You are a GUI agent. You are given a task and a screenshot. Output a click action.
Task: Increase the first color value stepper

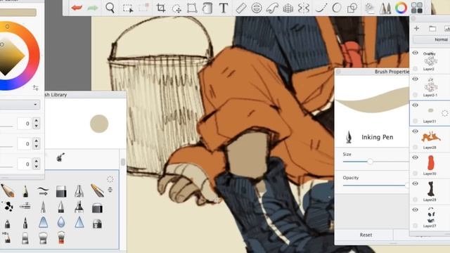(37, 121)
